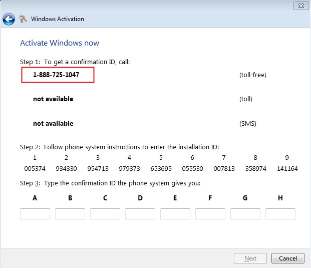Click the (SMS) label
Viewport: 311px width, 271px height.
click(248, 124)
